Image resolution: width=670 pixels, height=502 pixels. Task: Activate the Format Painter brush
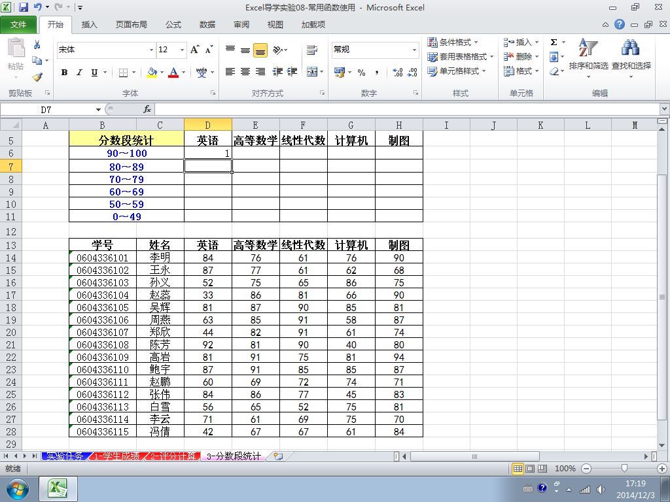click(37, 77)
